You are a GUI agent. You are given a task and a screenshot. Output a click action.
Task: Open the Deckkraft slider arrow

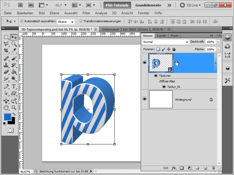point(218,42)
